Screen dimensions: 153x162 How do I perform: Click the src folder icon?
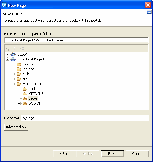19,79
